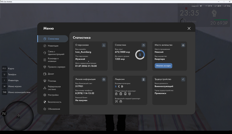Click the I Инвентарь hotkey hint
Viewport: 232px width, 134px height.
click(x=10, y=80)
